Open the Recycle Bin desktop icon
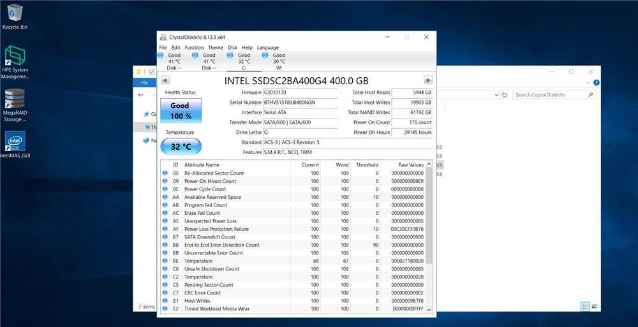 pyautogui.click(x=15, y=17)
